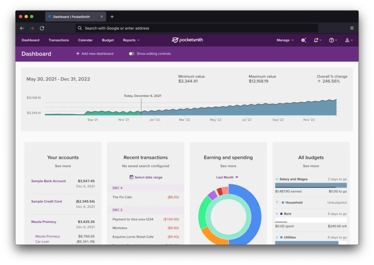Open the browser hamburger menu
Screen dimensions: 374x265
352,28
